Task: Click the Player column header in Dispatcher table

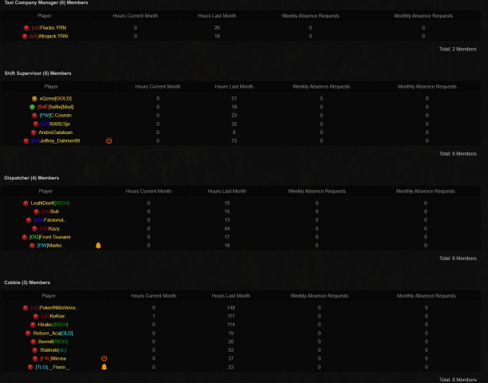Action: point(48,191)
